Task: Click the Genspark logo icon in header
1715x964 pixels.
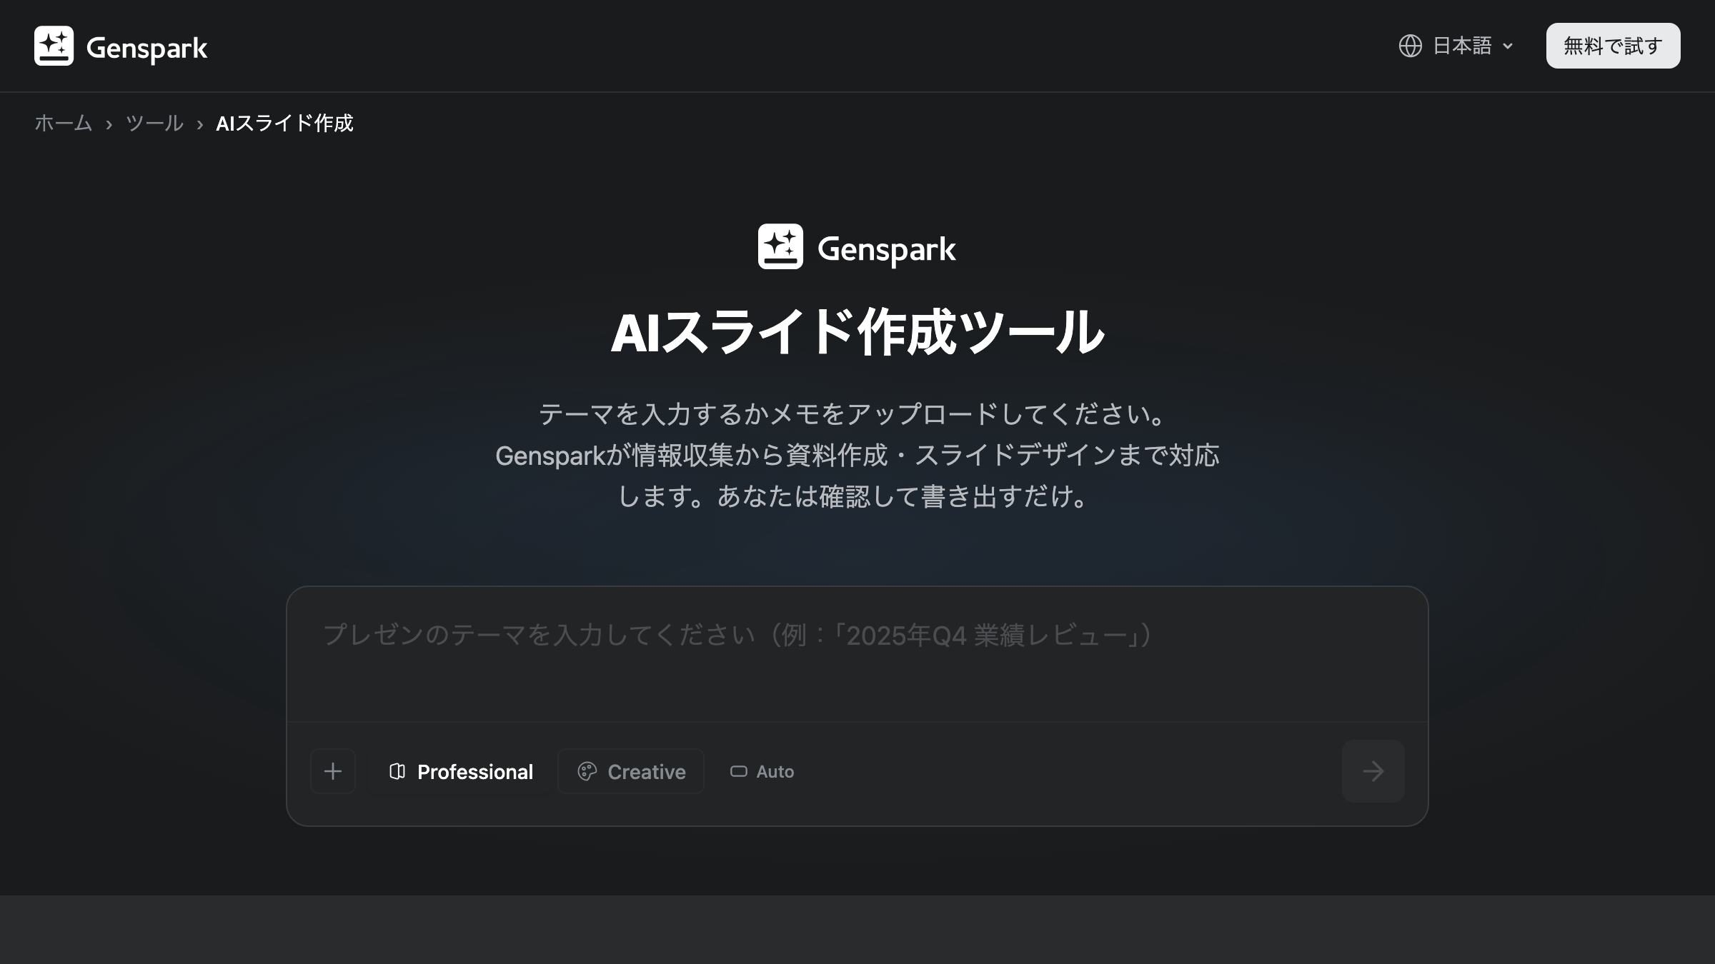Action: (x=54, y=46)
